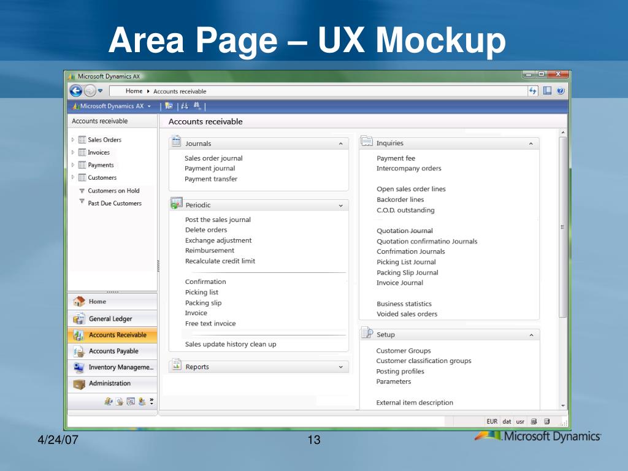The height and width of the screenshot is (471, 628).
Task: Click Home in the breadcrumb bar
Action: click(x=134, y=91)
